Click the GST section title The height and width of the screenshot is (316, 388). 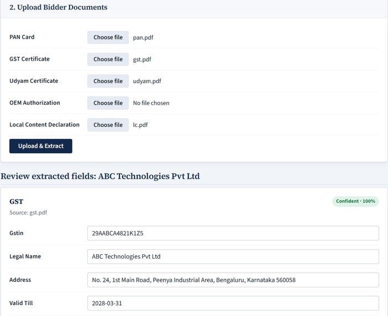[x=17, y=201]
